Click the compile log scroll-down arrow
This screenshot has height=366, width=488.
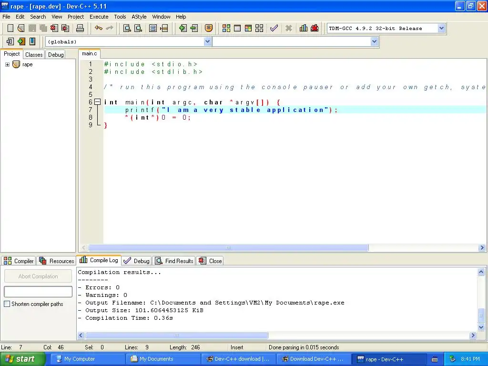[x=481, y=327]
